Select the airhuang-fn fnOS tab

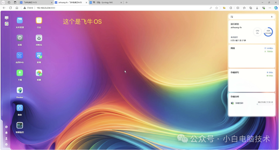71,3
